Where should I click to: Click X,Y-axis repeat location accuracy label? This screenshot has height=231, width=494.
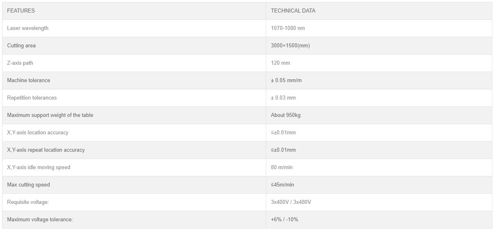(46, 150)
